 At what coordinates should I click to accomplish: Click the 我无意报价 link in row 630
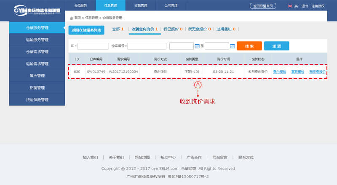(317, 72)
